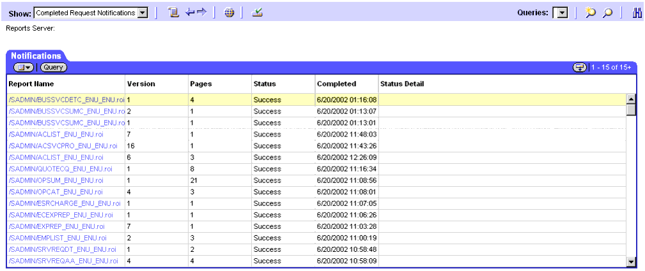This screenshot has width=645, height=271.
Task: Open report /SADMIN/QUOTECQ_ENU_ENU.roi
Action: point(60,169)
